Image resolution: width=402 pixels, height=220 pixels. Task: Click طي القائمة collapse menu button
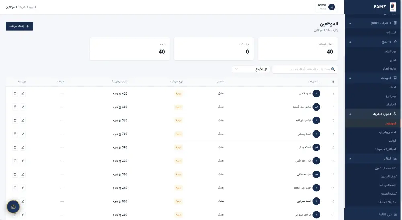388,214
